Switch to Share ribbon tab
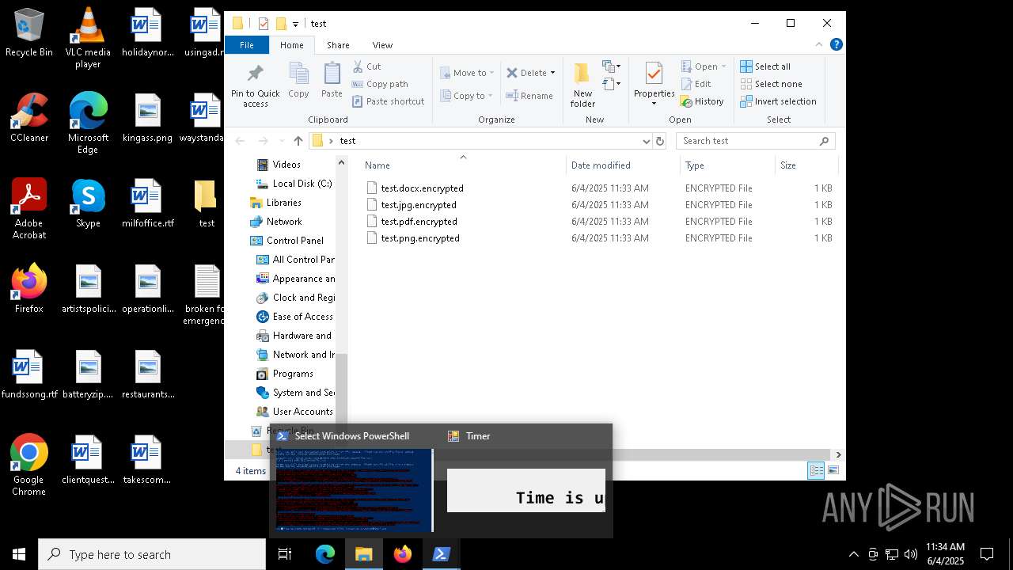The width and height of the screenshot is (1013, 570). coord(338,45)
